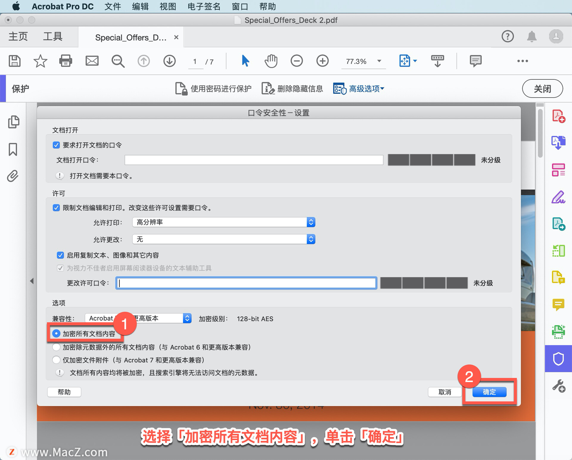The image size is (572, 460).
Task: Click the email envelope icon
Action: click(x=92, y=61)
